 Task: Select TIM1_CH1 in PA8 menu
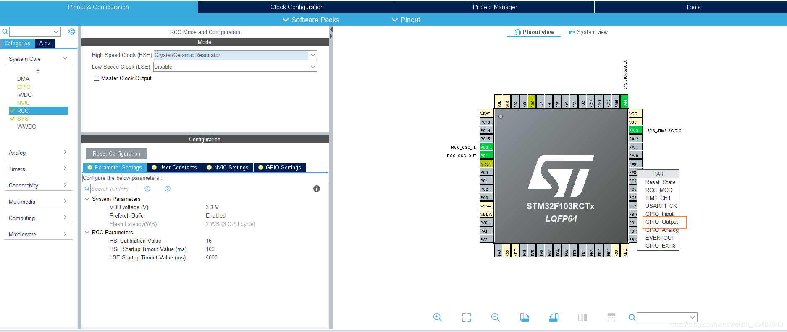point(658,198)
